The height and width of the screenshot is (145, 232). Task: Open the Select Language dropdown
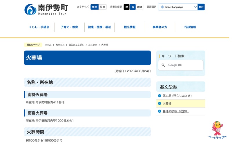(x=178, y=7)
